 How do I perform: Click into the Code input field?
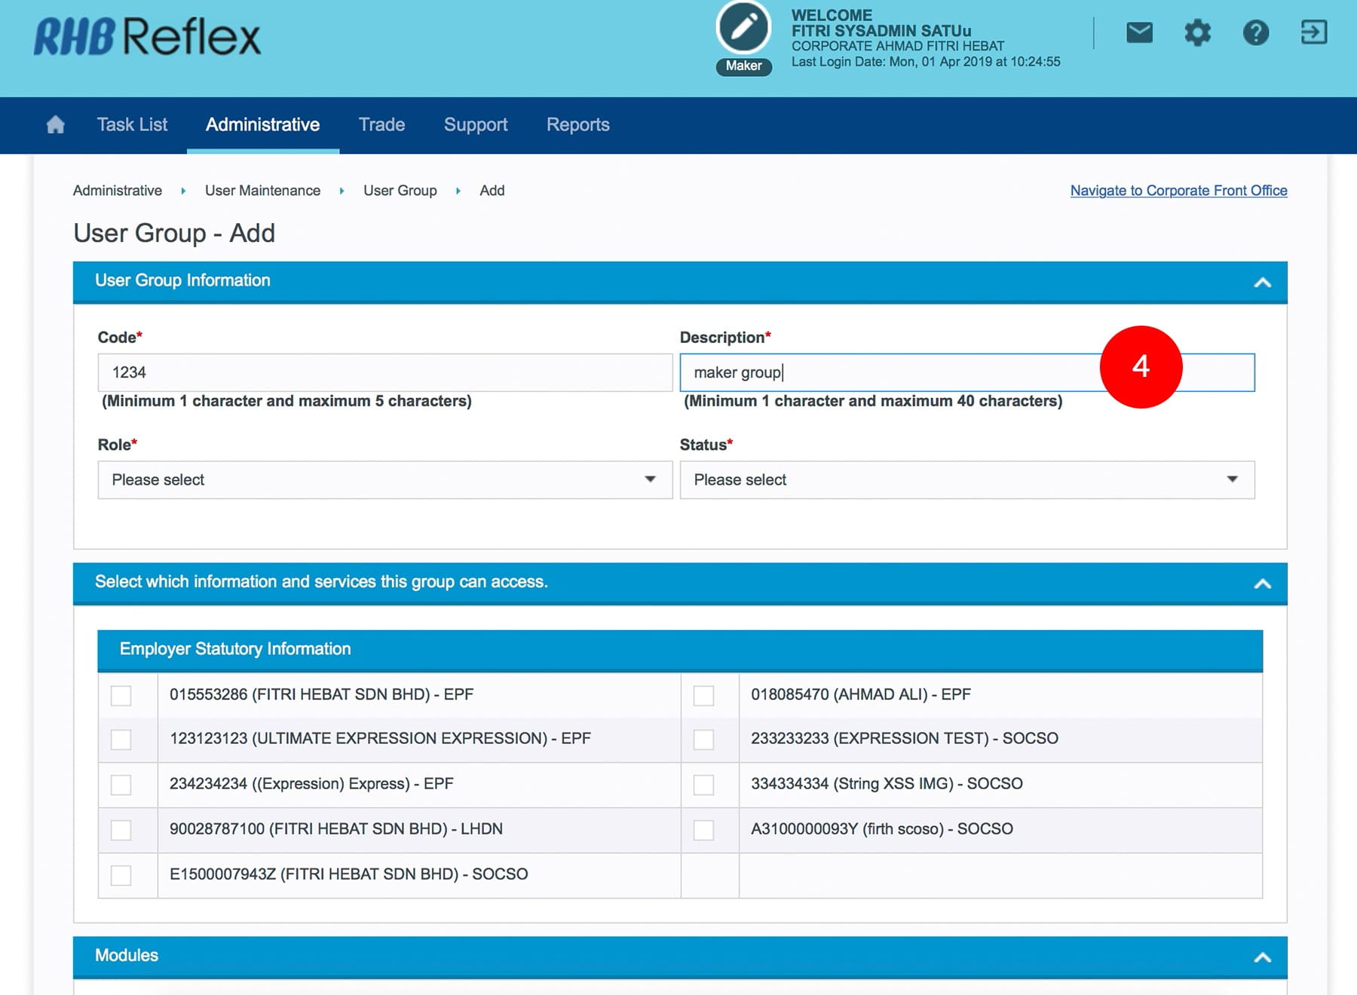384,372
